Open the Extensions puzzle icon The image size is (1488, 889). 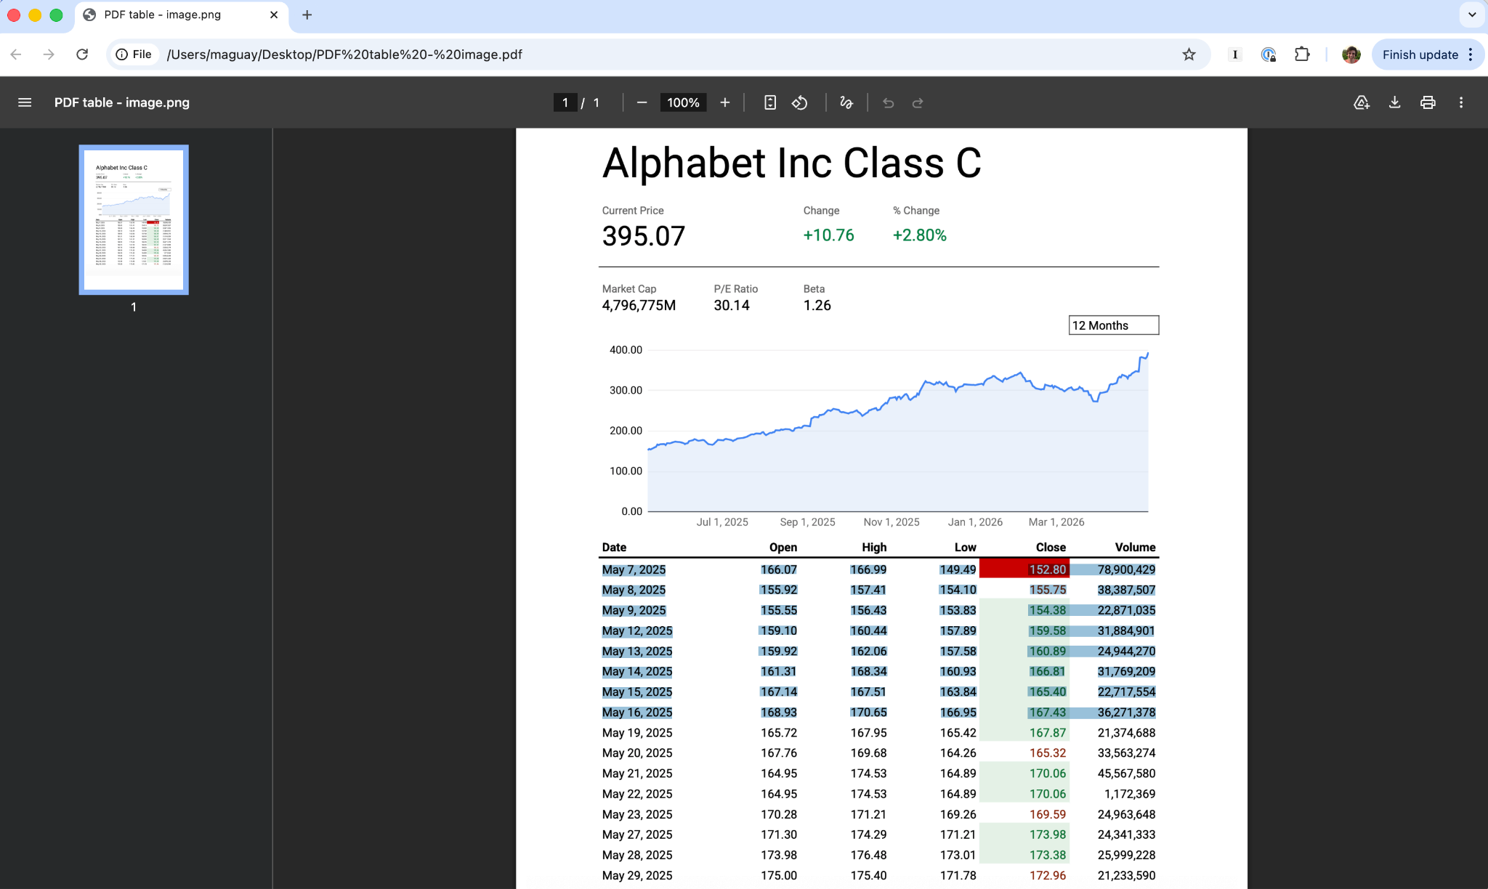pyautogui.click(x=1302, y=54)
